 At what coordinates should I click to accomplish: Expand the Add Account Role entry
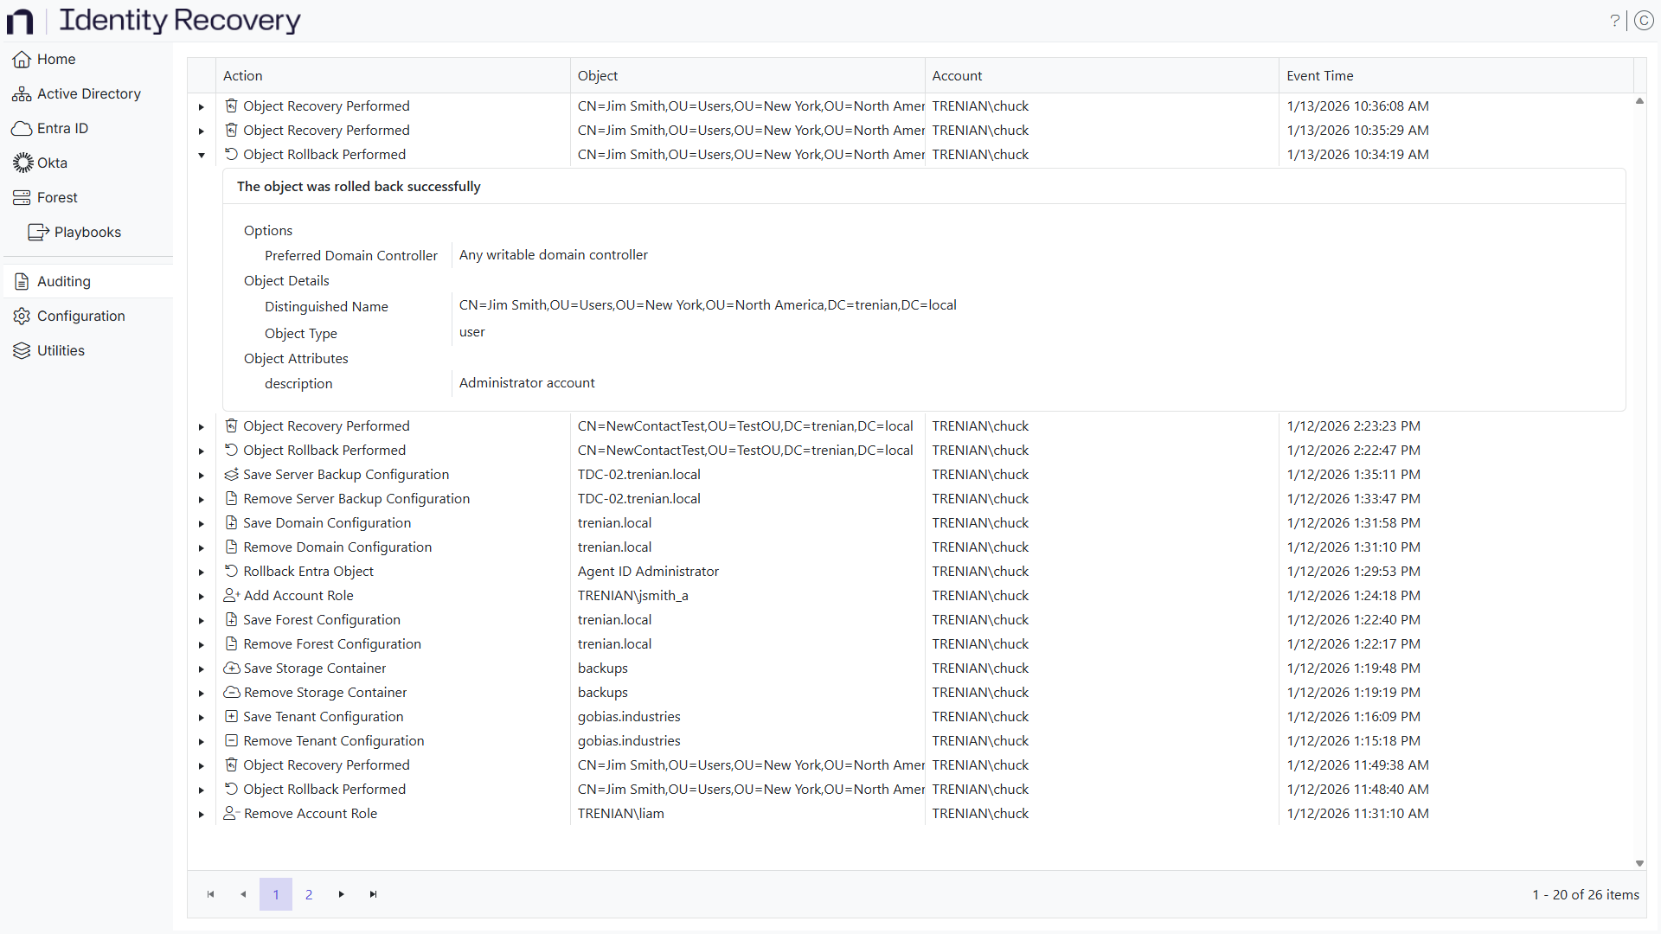coord(201,597)
